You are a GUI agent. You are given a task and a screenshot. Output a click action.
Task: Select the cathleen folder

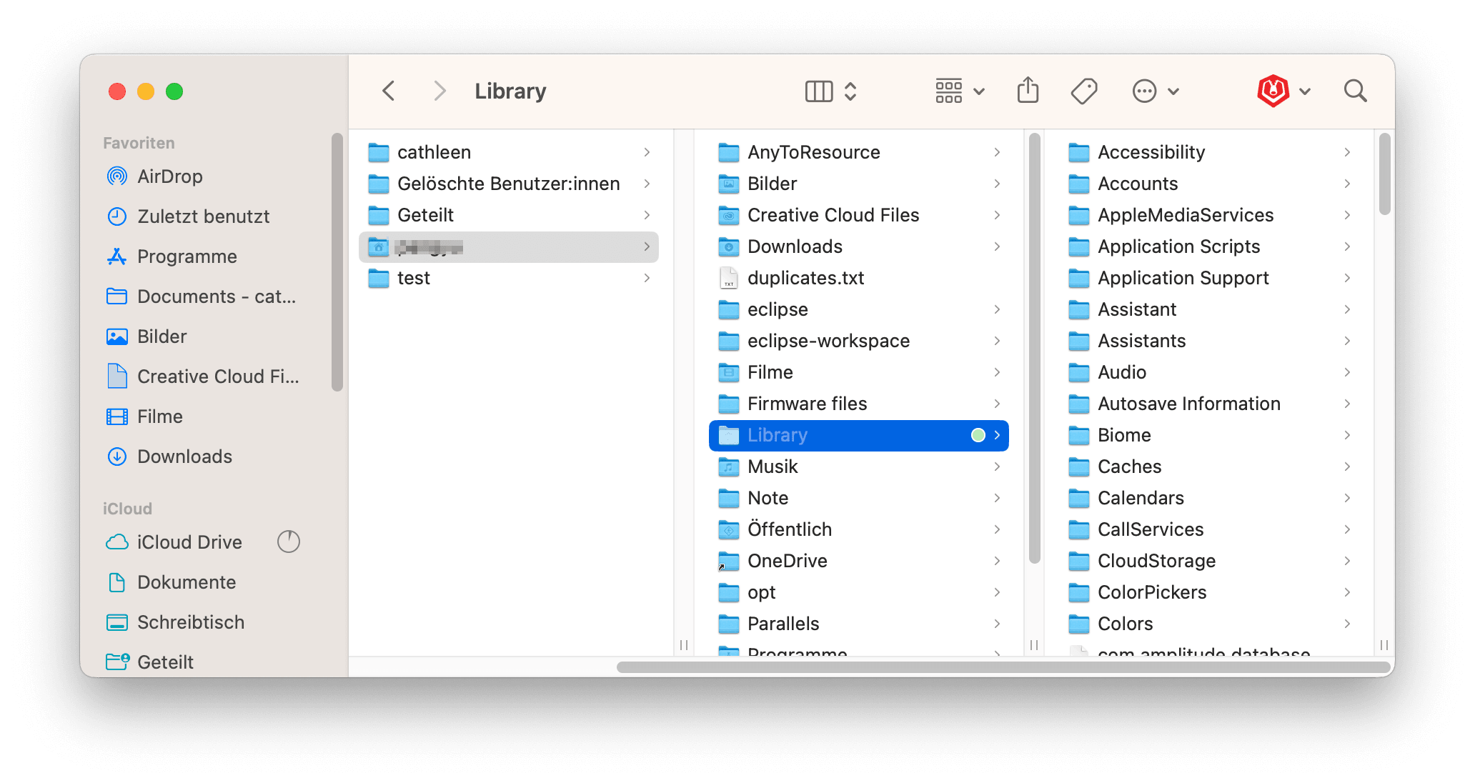click(x=509, y=152)
